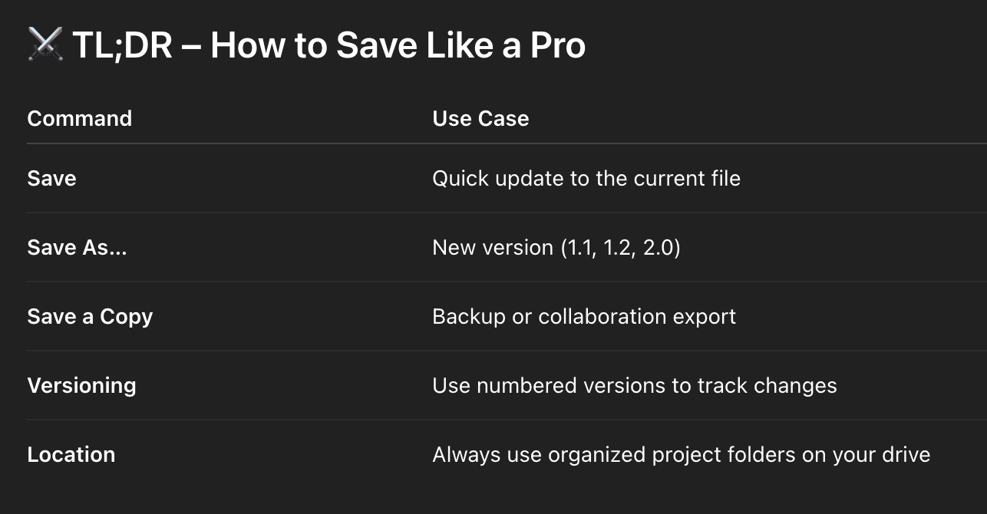Click the 'Save a Copy' command cell
The width and height of the screenshot is (987, 514).
tap(90, 316)
